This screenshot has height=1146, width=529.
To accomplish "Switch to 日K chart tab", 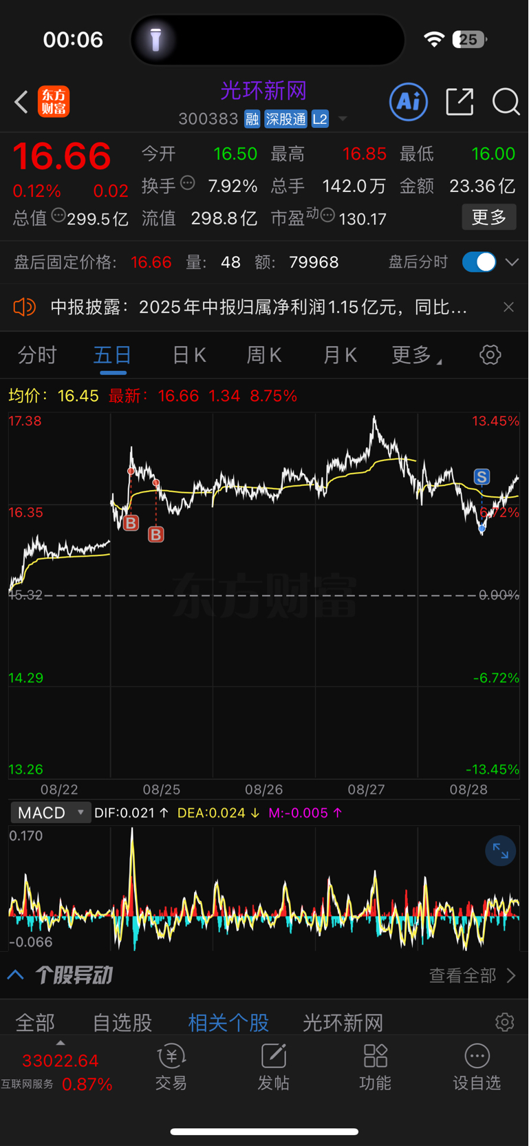I will [189, 355].
